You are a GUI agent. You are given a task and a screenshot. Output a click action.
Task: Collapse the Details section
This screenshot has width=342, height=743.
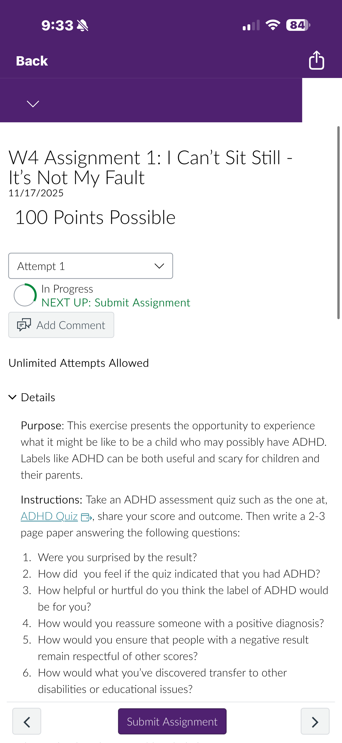32,397
